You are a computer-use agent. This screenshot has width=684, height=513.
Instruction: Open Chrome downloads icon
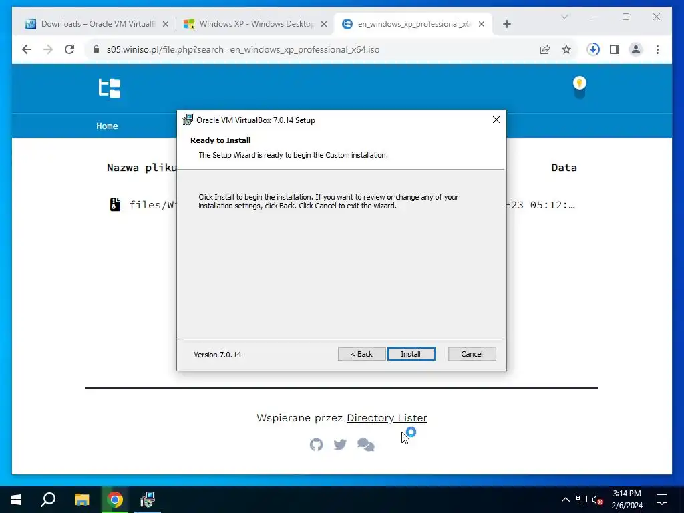point(593,49)
